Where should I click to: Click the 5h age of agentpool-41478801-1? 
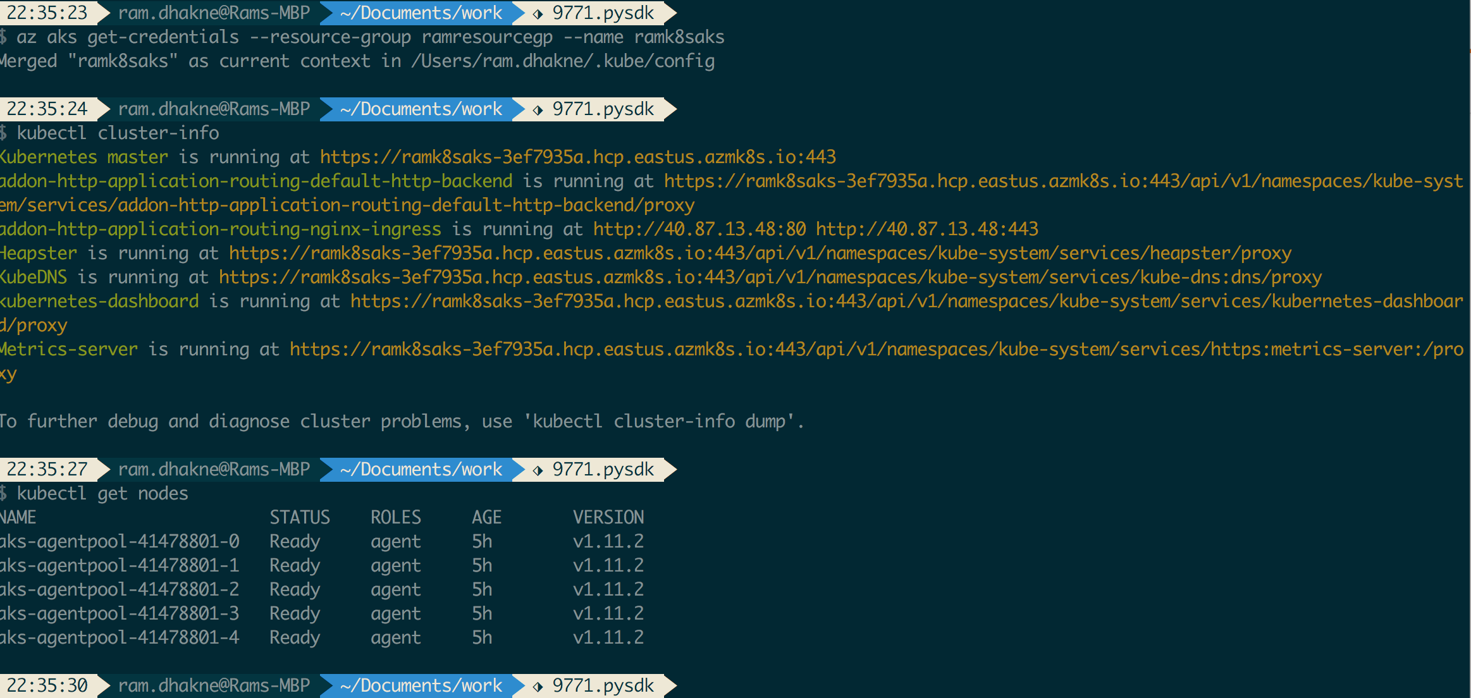[x=482, y=565]
